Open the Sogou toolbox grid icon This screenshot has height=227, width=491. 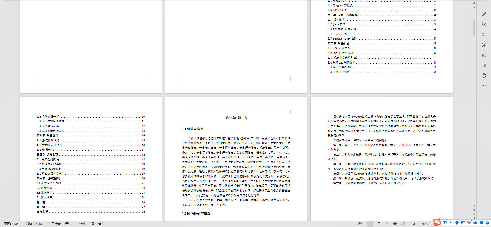click(482, 223)
